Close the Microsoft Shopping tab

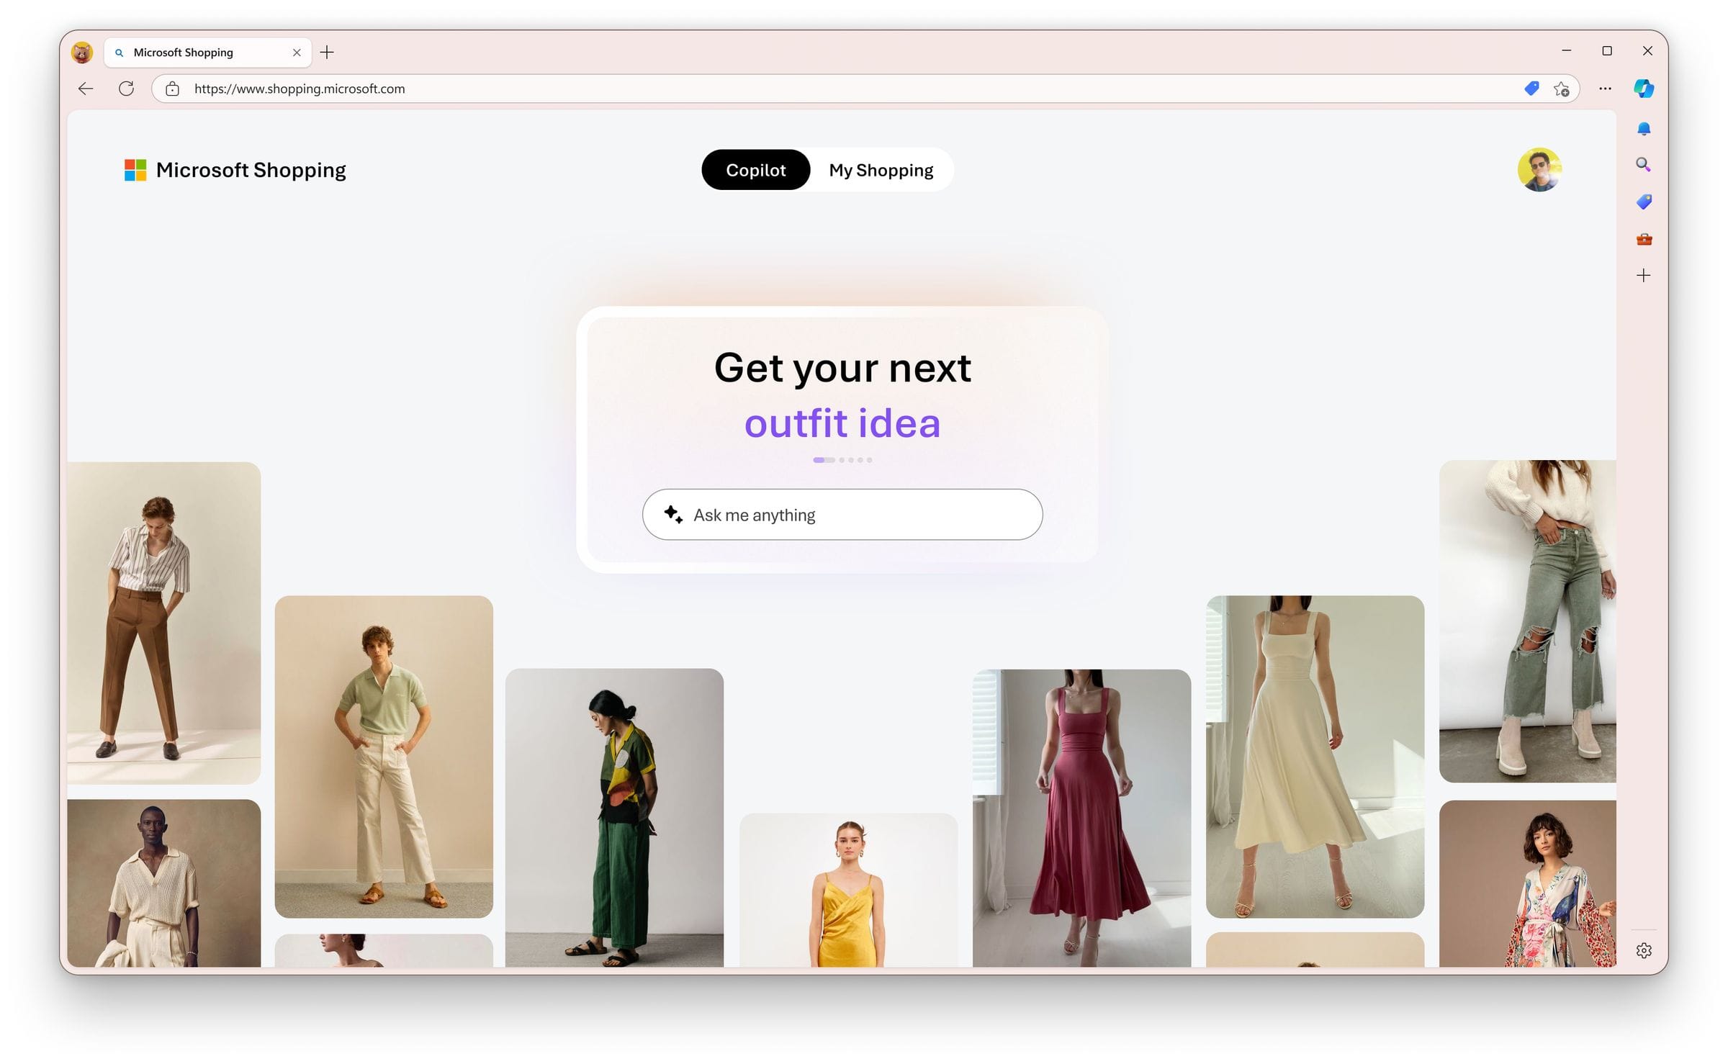coord(297,53)
